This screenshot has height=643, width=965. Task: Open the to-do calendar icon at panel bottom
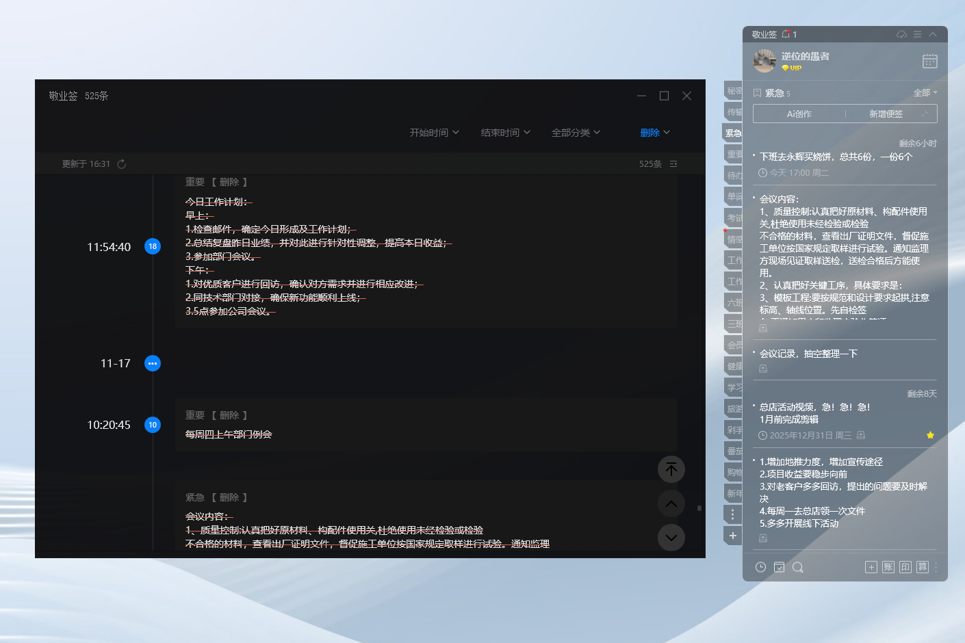tap(780, 567)
